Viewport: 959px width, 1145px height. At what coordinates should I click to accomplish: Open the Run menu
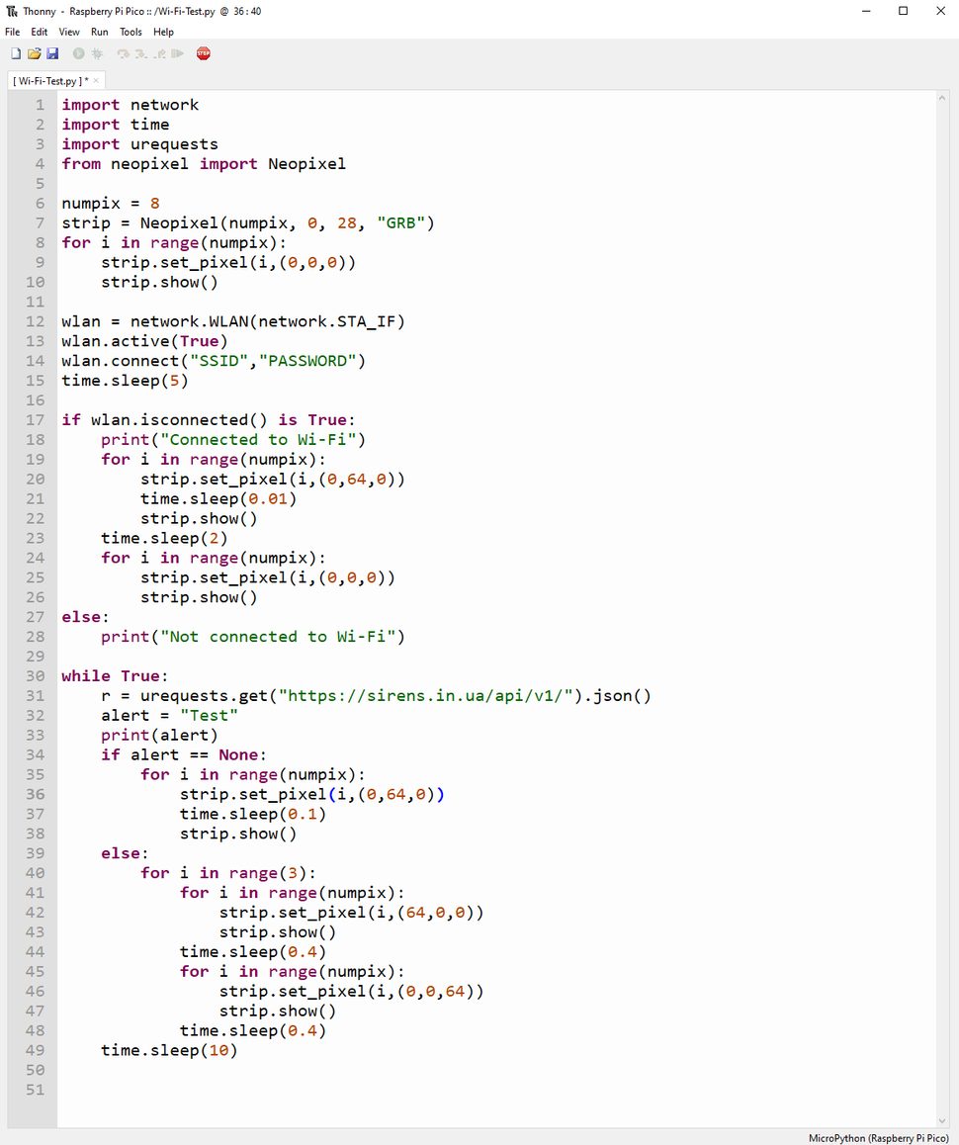click(x=99, y=32)
